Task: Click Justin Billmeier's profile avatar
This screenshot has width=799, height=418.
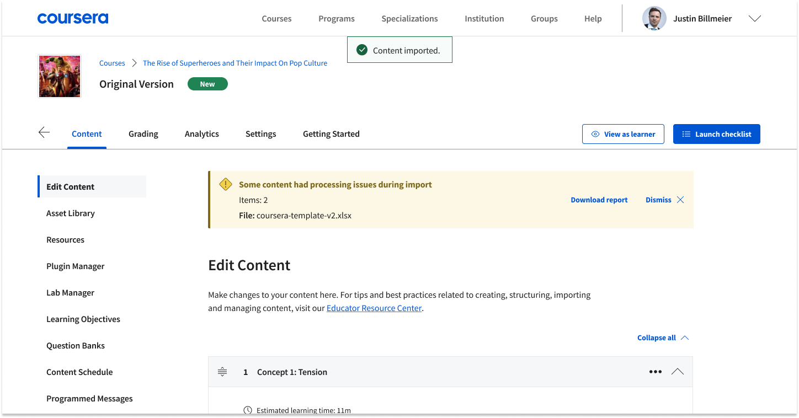Action: pyautogui.click(x=654, y=18)
